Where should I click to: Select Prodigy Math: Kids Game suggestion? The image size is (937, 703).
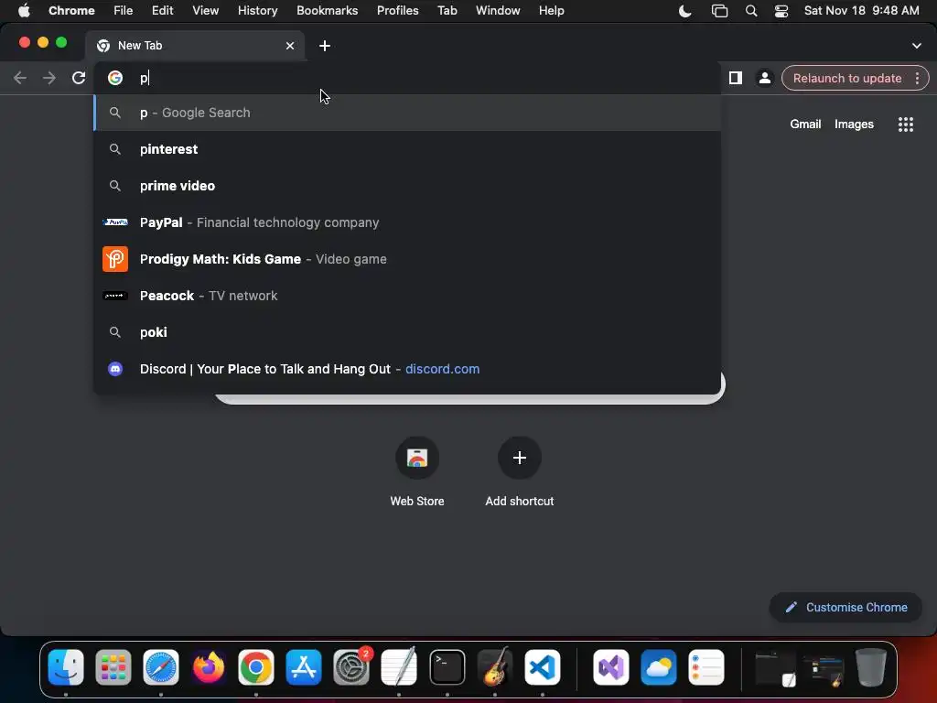[407, 259]
